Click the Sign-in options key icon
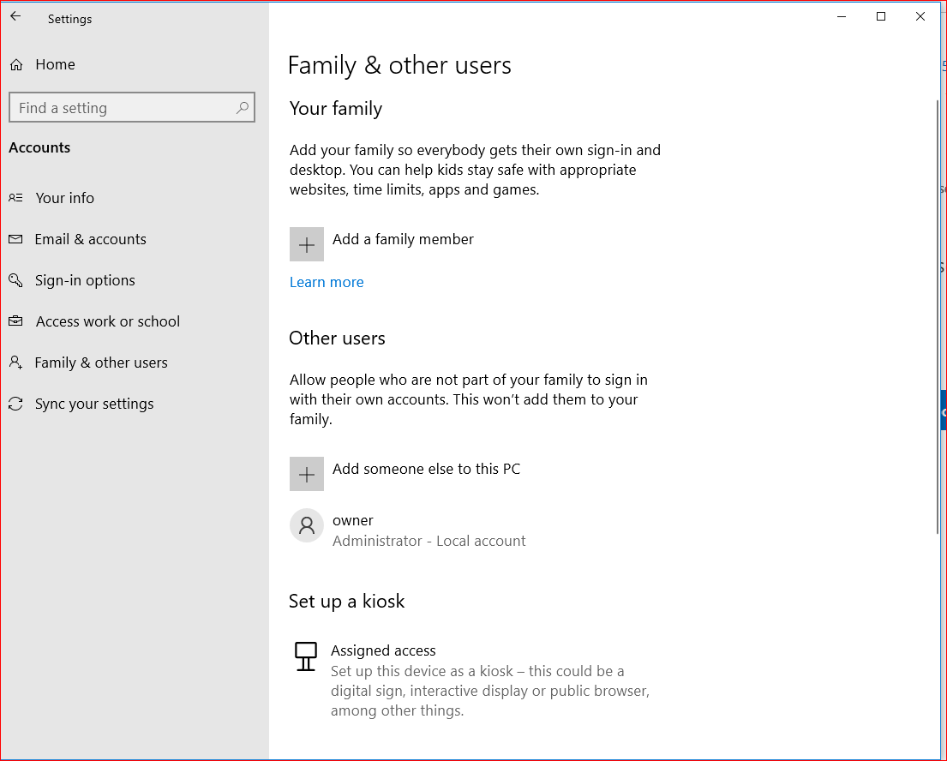Screen dimensions: 947x761 click(16, 280)
